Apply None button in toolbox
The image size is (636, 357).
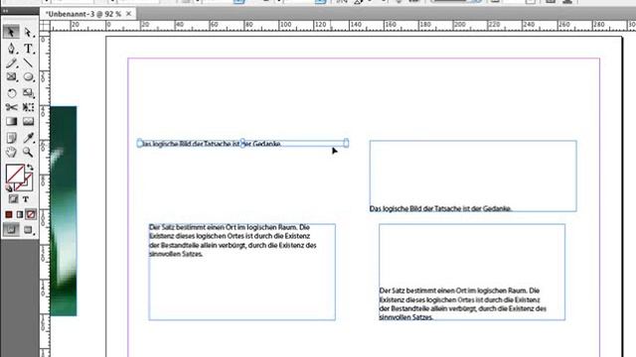[31, 214]
